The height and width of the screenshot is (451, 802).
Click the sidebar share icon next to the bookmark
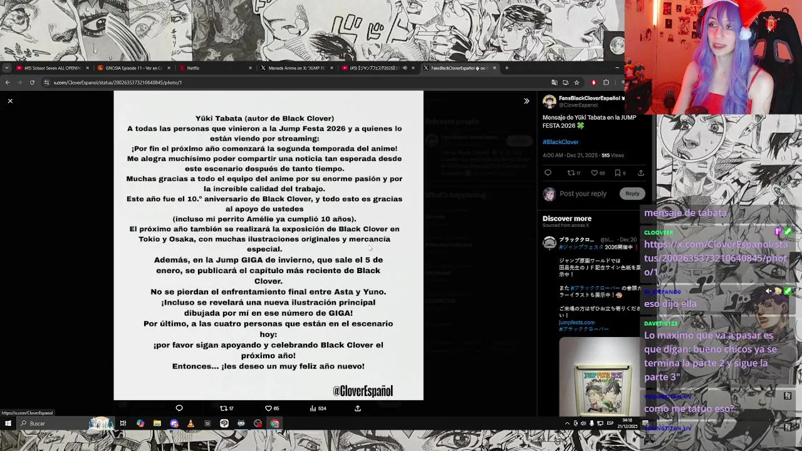640,173
